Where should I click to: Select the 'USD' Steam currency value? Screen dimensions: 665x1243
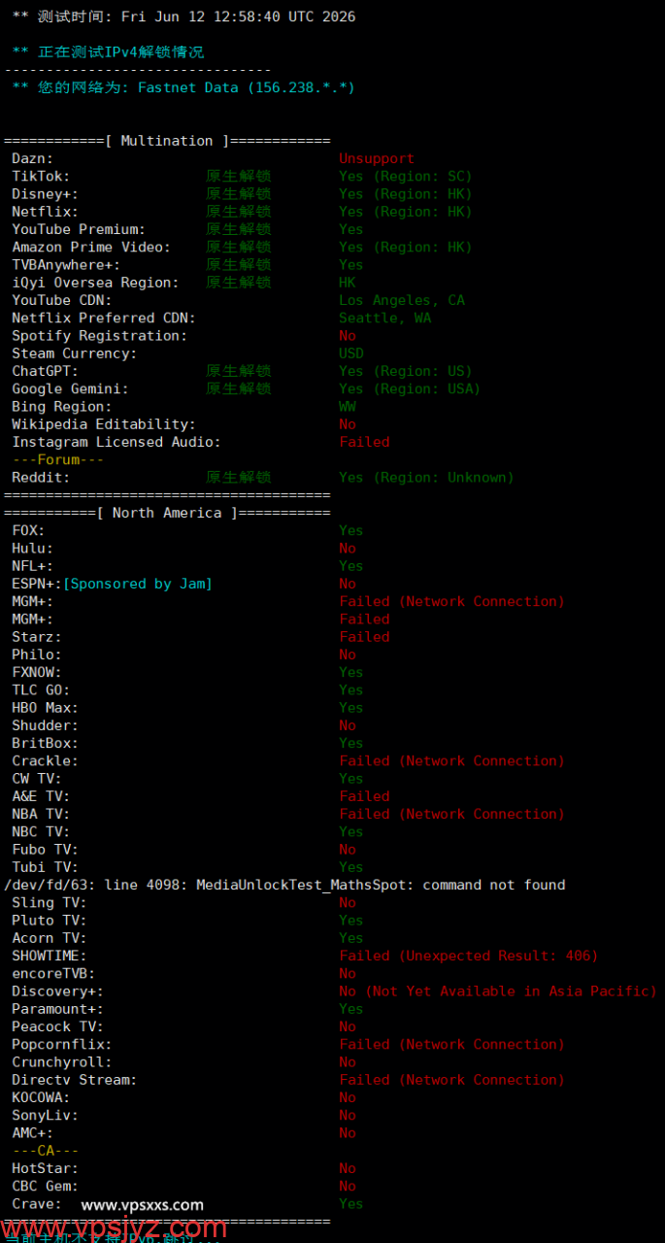point(351,353)
